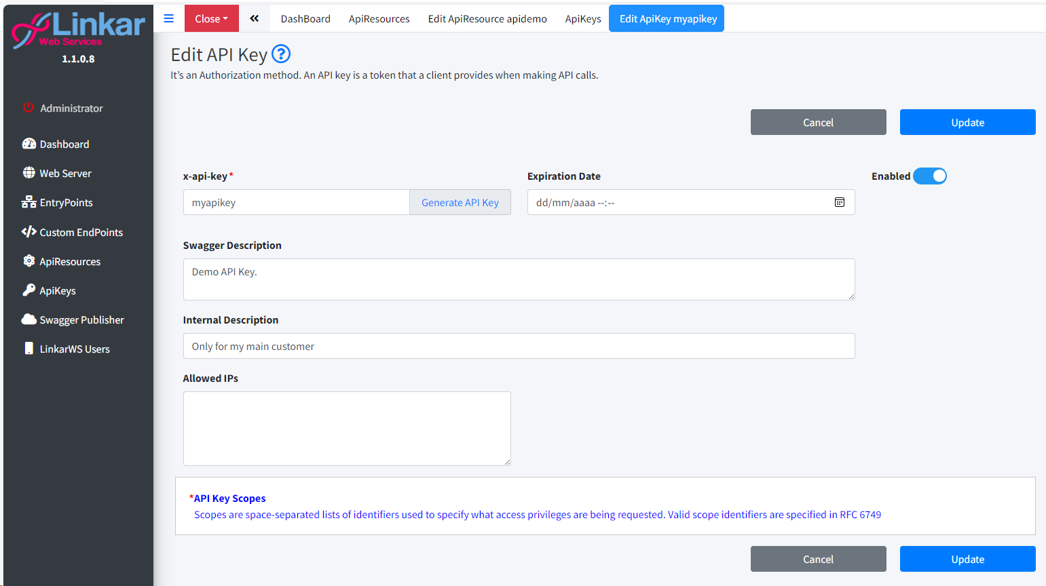Open Swagger Publisher cloud icon

pyautogui.click(x=29, y=319)
